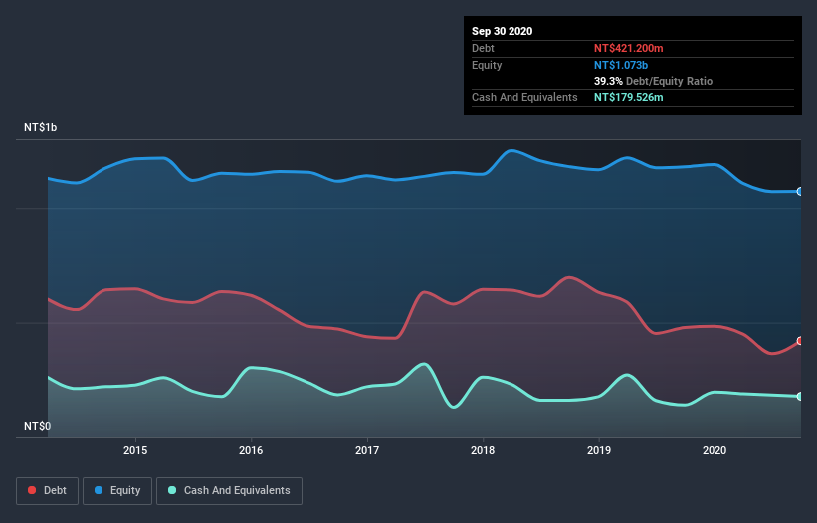Click the Cash end-of-line data point marker
The height and width of the screenshot is (523, 817).
[x=800, y=396]
